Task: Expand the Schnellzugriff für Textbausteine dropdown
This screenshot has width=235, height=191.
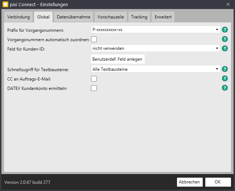Action: point(156,69)
